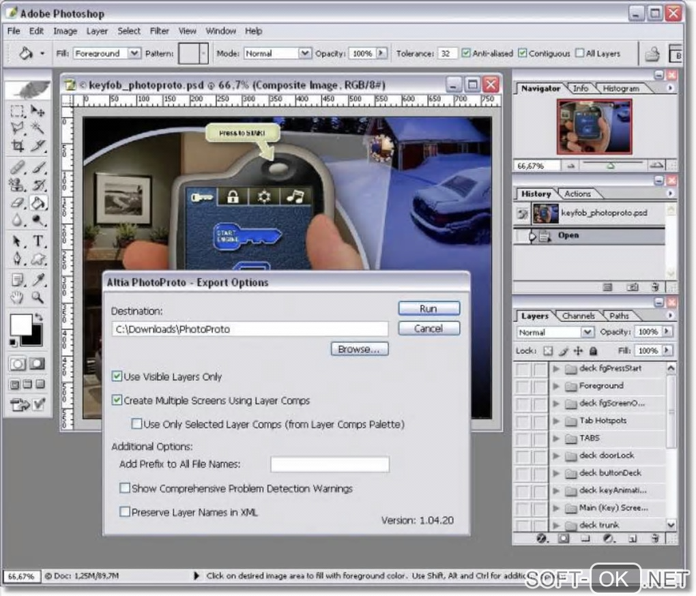Toggle Create Multiple Screens Using Layer Comps
696x596 pixels.
(x=117, y=400)
